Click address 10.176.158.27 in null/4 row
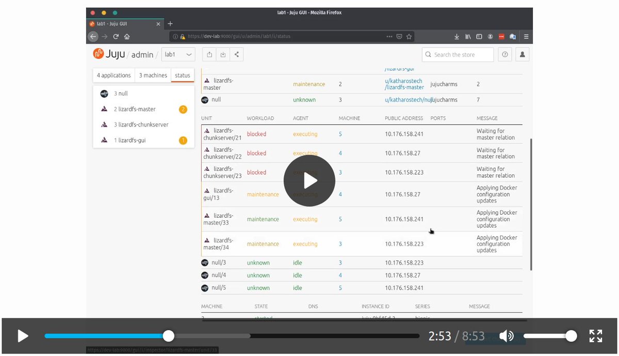Viewport: 619px width, 356px height. tap(402, 276)
